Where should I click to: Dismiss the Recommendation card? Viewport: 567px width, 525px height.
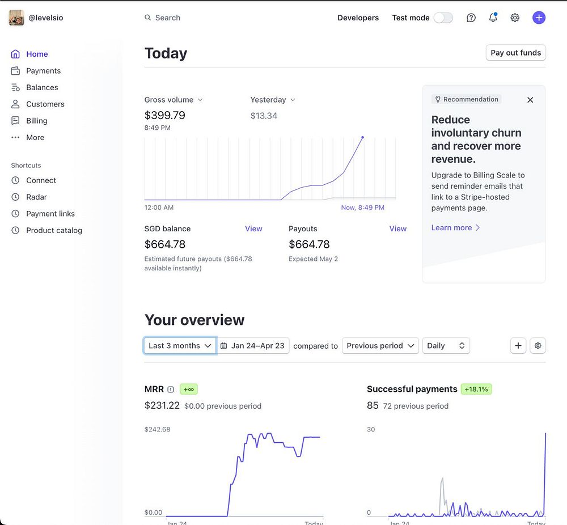(x=530, y=100)
